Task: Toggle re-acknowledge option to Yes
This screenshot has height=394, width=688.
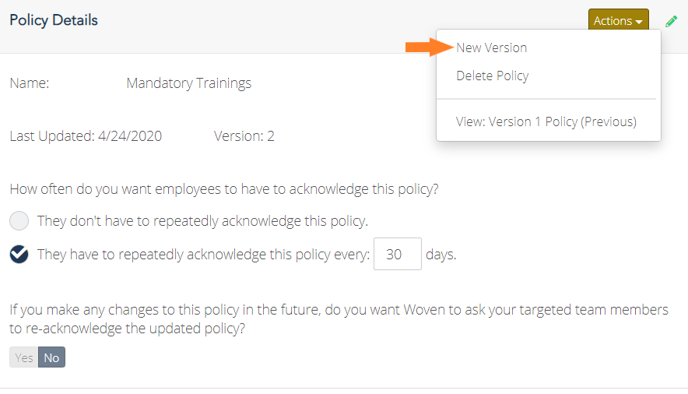Action: click(x=23, y=357)
